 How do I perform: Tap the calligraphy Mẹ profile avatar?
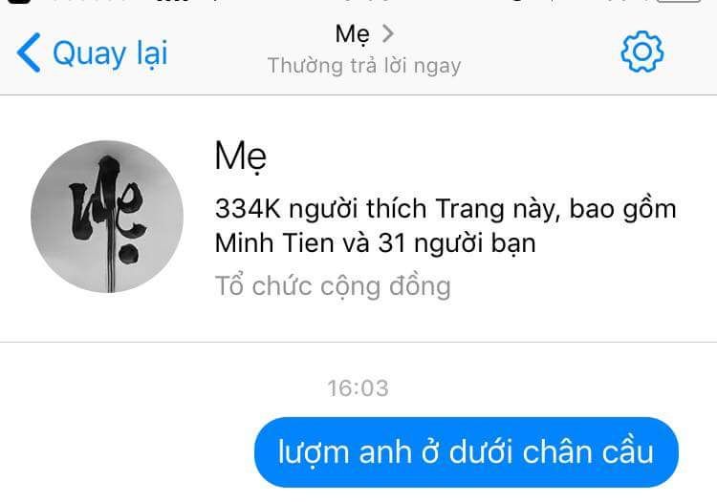click(x=107, y=217)
